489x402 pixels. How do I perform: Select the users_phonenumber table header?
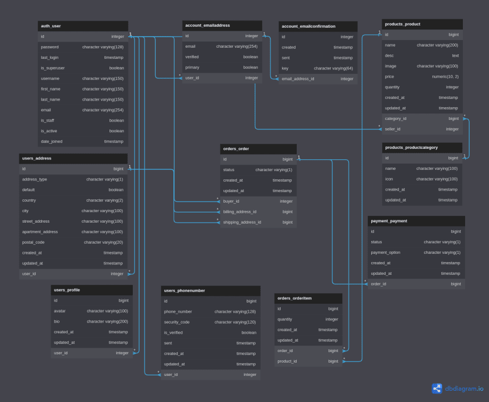(211, 291)
